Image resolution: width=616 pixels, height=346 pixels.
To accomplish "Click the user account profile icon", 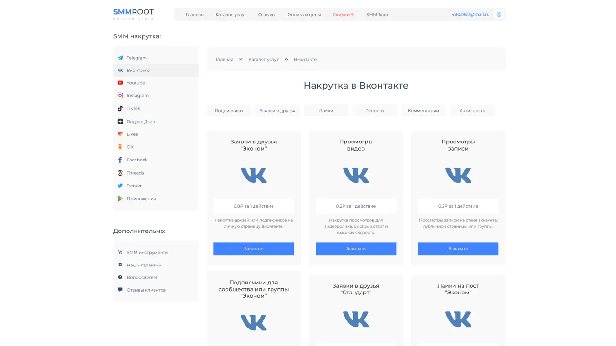I will (x=499, y=15).
